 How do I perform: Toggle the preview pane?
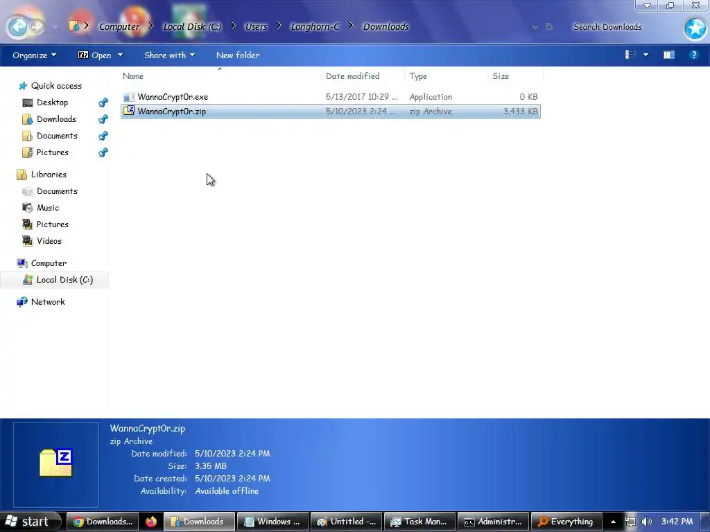coord(669,55)
